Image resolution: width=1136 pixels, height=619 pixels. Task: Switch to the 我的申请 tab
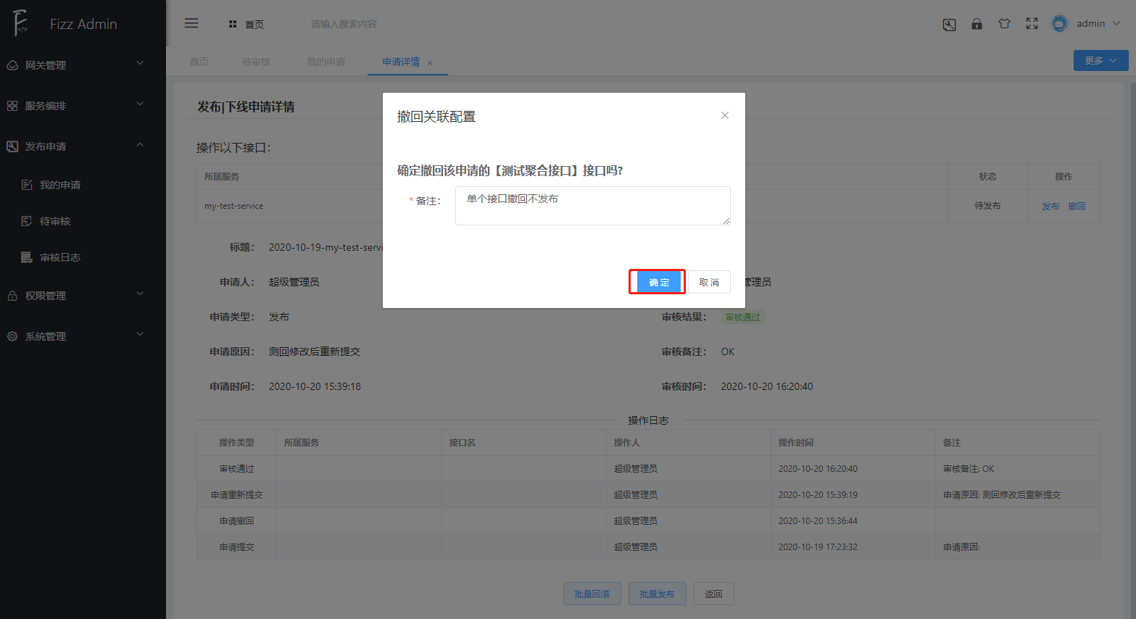pyautogui.click(x=326, y=61)
